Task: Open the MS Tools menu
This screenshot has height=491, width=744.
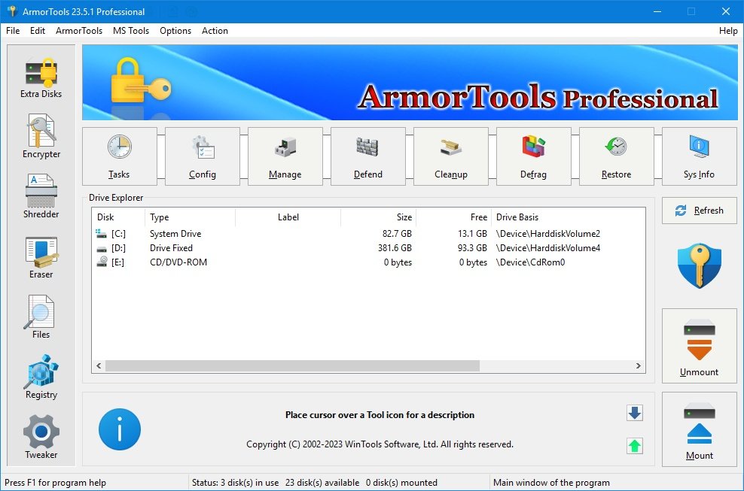Action: click(x=131, y=31)
